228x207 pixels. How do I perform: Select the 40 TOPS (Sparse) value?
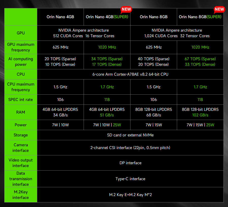click(154, 59)
